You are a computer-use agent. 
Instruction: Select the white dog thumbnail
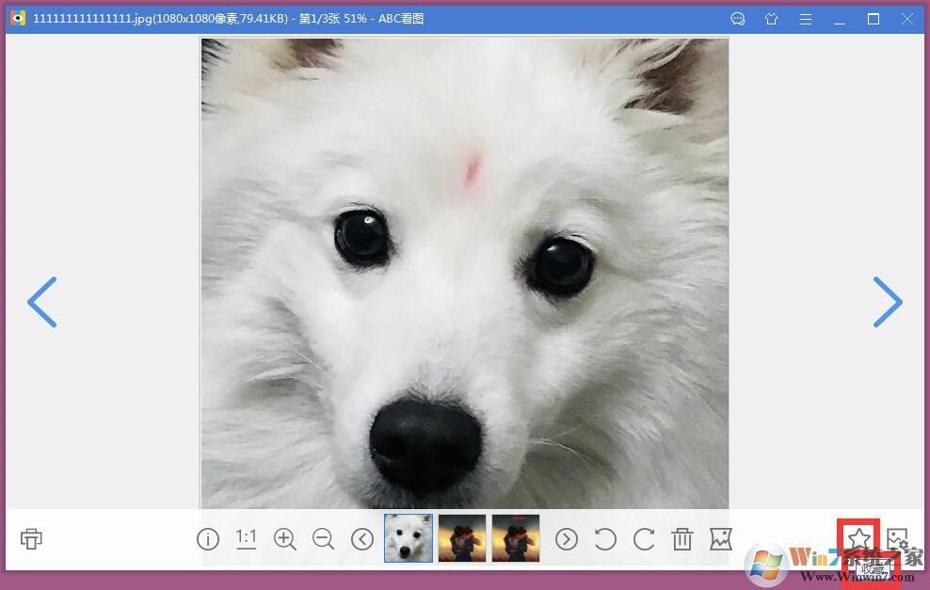coord(409,538)
